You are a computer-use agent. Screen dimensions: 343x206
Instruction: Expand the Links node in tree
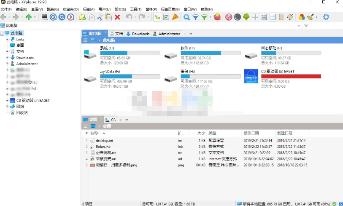(x=7, y=39)
